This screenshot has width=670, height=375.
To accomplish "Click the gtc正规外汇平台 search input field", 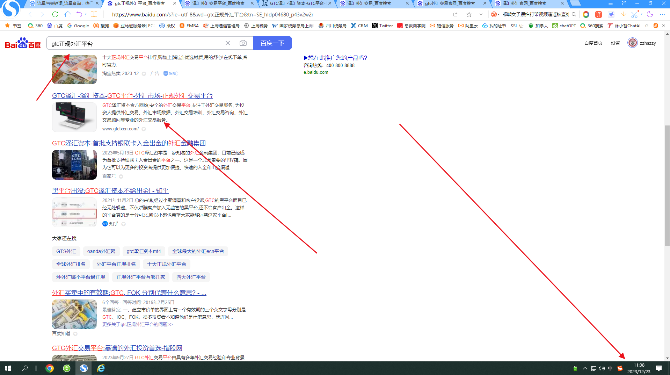I will [136, 43].
